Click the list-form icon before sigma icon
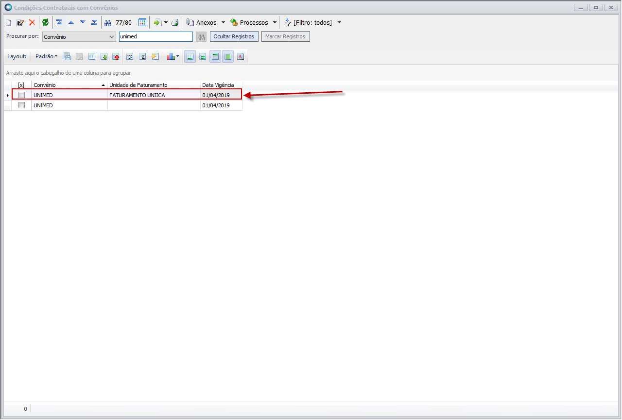The height and width of the screenshot is (420, 622). 130,56
